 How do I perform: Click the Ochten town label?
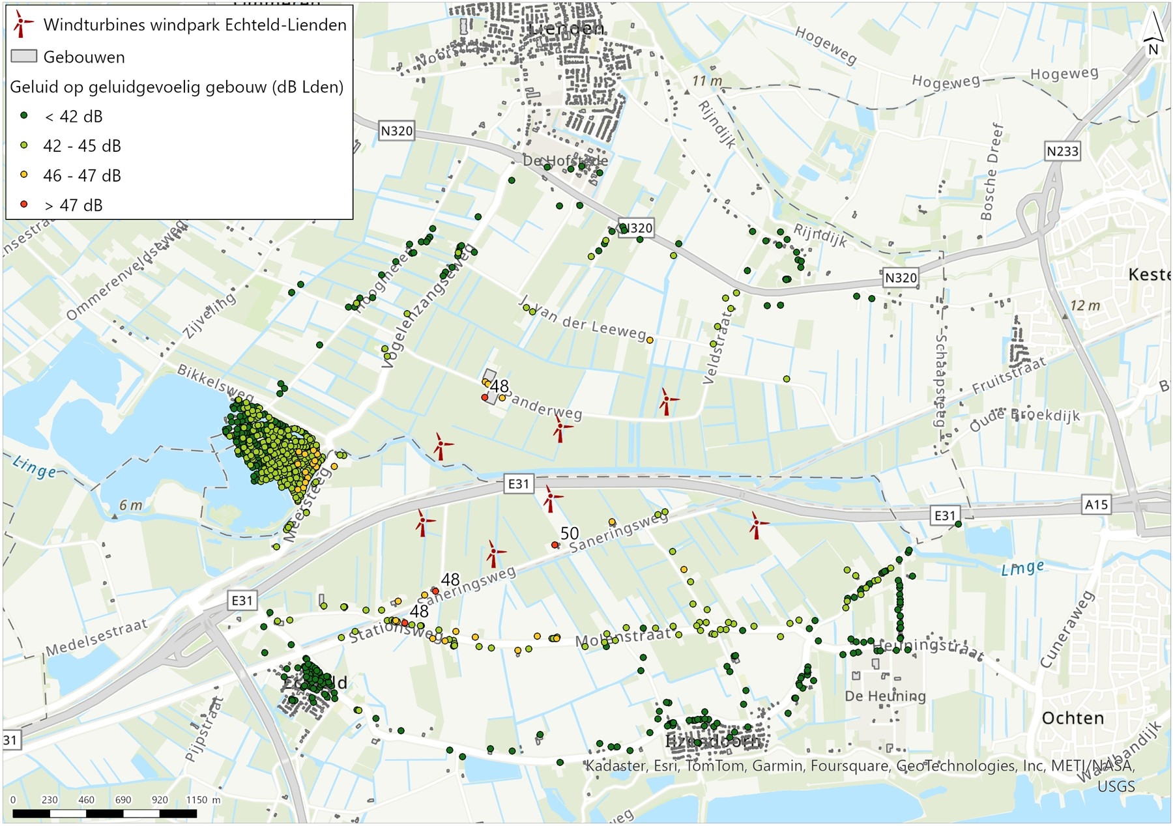click(1073, 718)
